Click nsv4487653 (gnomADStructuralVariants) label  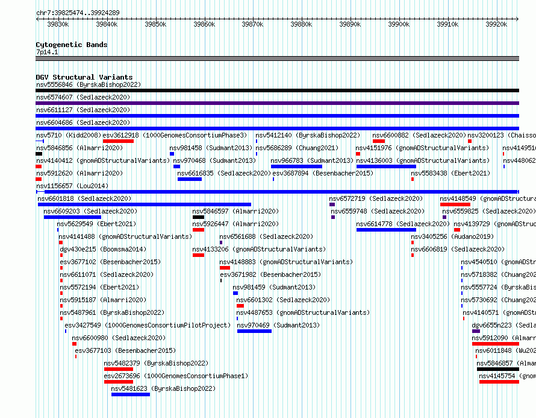pos(303,312)
